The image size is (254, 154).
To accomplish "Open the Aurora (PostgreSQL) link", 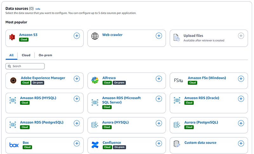I will coord(201,123).
